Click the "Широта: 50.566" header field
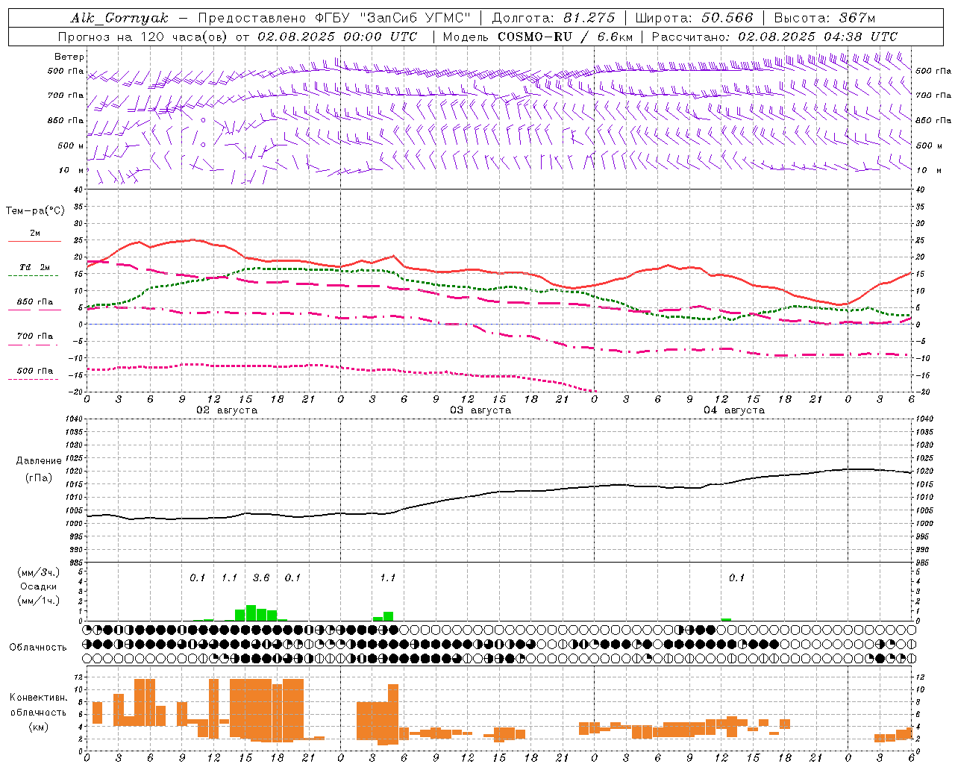This screenshot has width=955, height=764. 694,18
